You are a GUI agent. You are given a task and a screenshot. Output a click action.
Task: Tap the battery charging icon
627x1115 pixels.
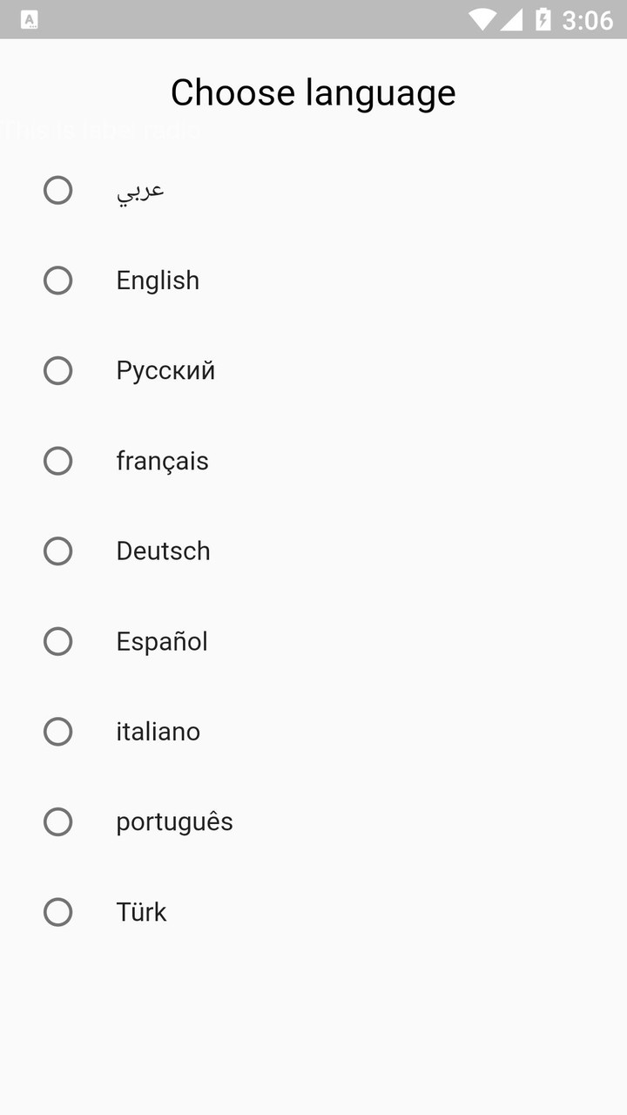[x=543, y=19]
